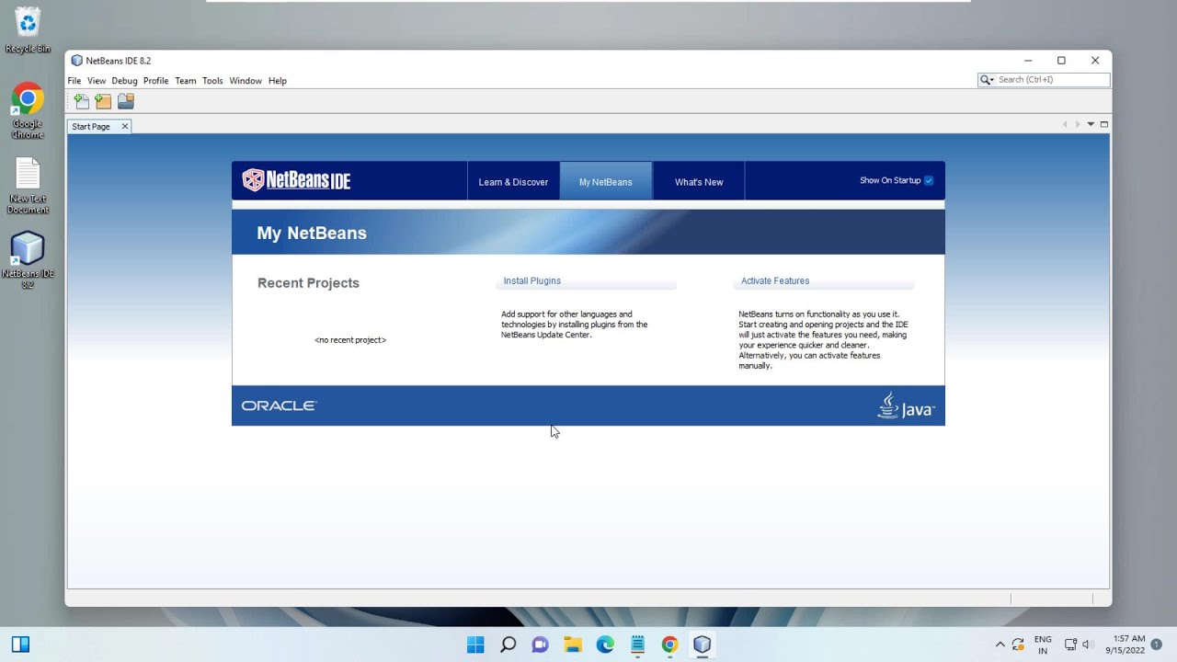Click the Oracle logo in the footer
Viewport: 1177px width, 662px height.
(x=279, y=405)
